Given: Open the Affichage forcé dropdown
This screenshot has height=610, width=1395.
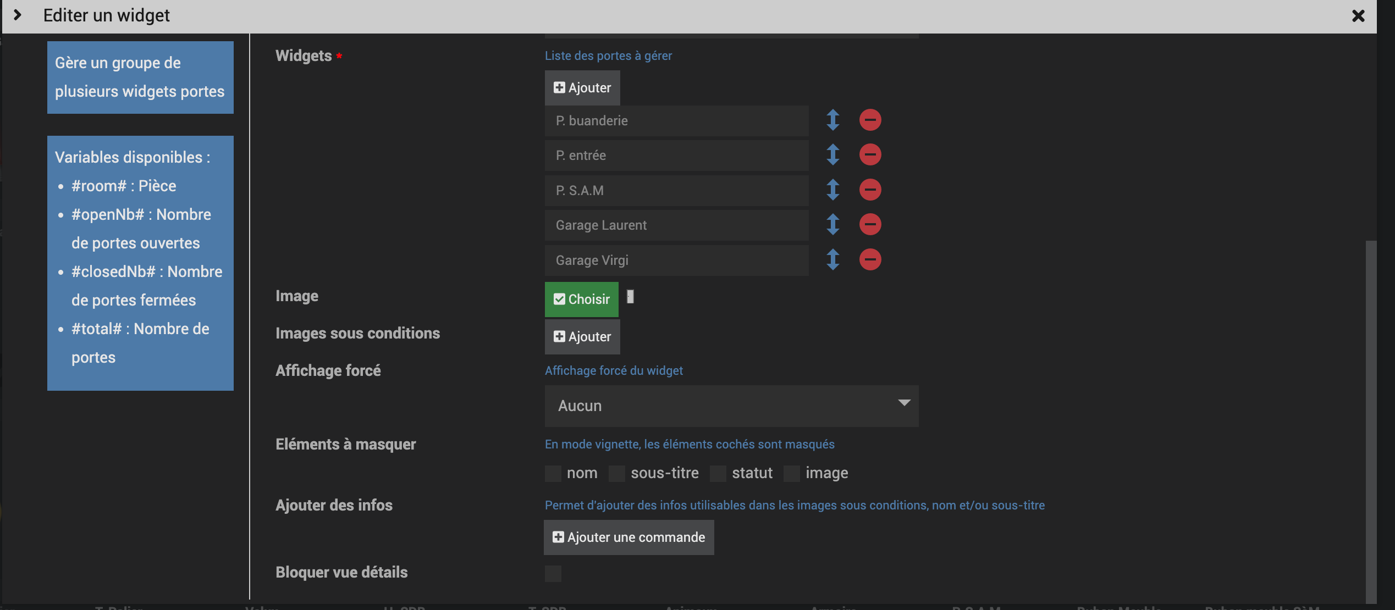Looking at the screenshot, I should 731,406.
